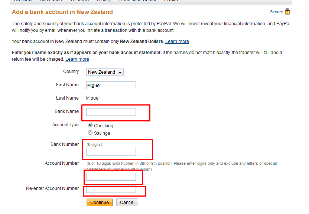Click the First Name field containing Miguel
Image resolution: width=309 pixels, height=214 pixels.
click(111, 86)
